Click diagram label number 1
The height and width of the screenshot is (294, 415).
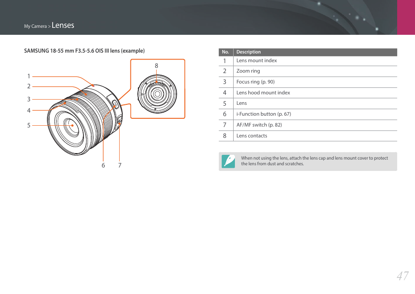29,76
